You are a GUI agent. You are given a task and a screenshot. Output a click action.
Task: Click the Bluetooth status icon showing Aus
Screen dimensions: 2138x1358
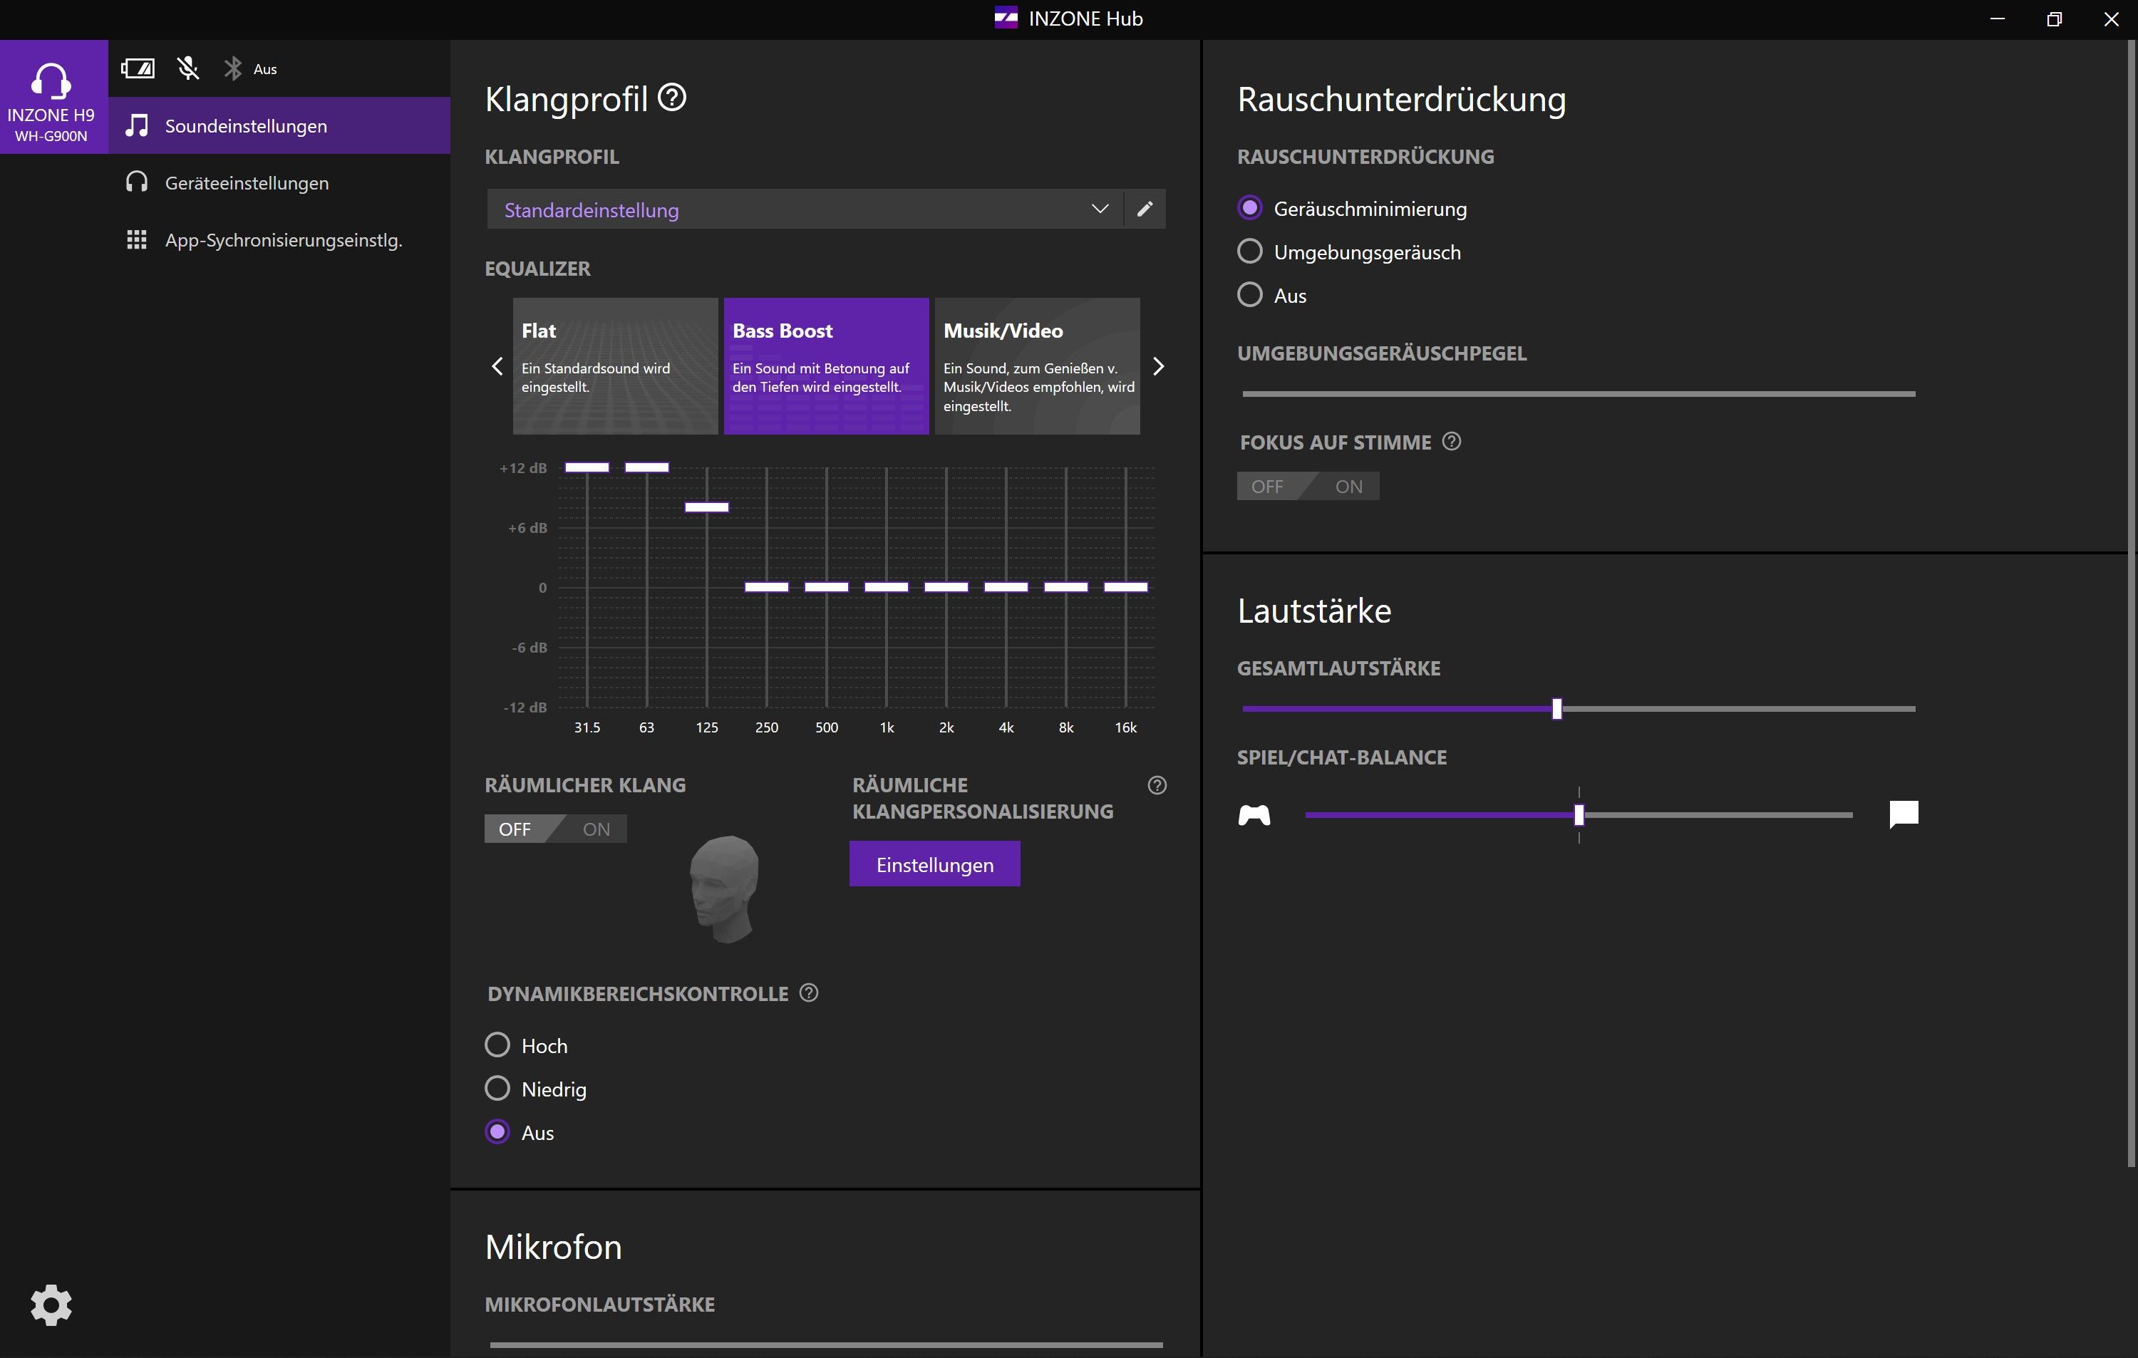point(234,68)
